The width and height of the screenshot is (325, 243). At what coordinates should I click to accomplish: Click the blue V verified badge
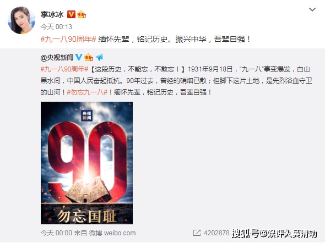coord(79,57)
